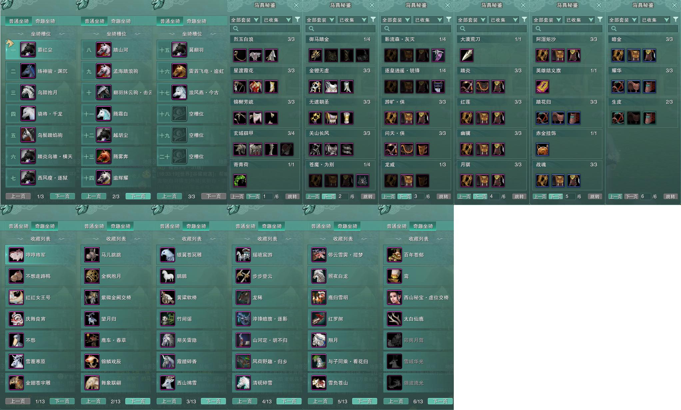The image size is (681, 410).
Task: Click 上一页 on mount page 3/3
Action: (x=169, y=196)
